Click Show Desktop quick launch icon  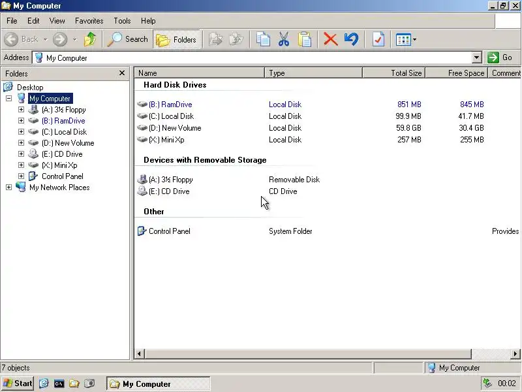44,384
